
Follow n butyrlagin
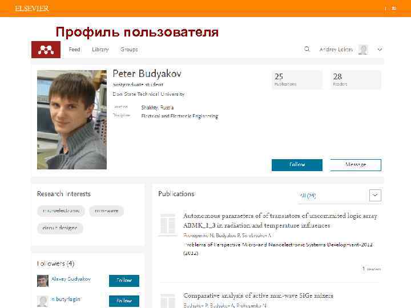tap(124, 301)
